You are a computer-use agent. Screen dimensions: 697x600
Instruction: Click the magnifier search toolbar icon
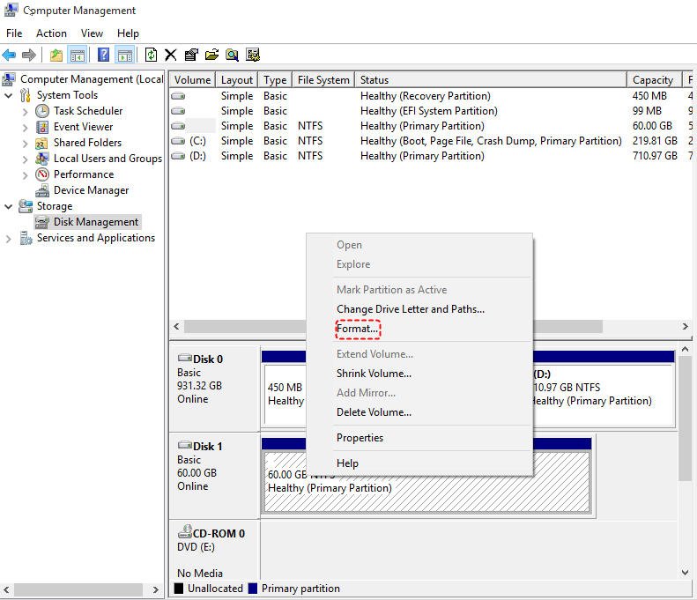(232, 55)
